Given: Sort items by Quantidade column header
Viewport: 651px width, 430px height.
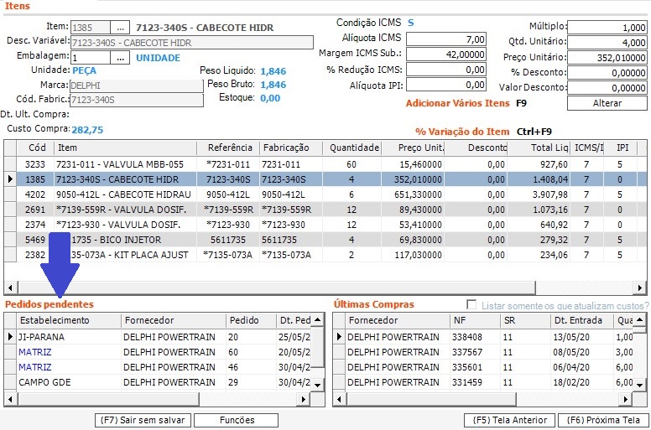Looking at the screenshot, I should (x=352, y=148).
